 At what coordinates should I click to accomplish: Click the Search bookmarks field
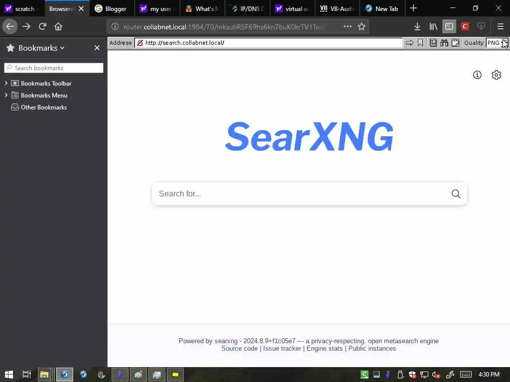point(54,68)
